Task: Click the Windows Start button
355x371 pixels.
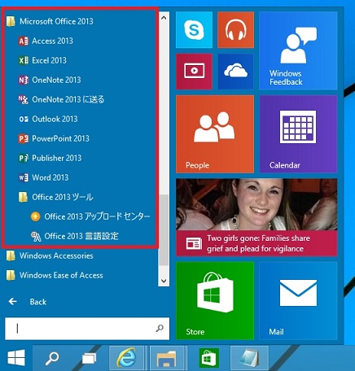Action: tap(16, 358)
